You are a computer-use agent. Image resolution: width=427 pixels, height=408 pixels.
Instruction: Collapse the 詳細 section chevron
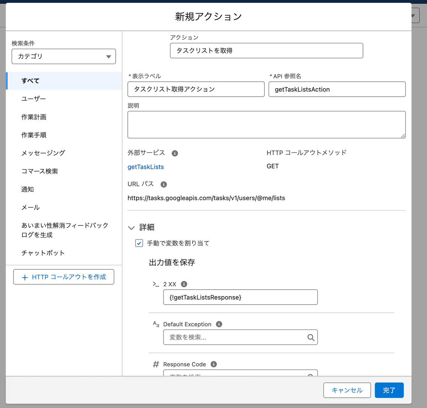coord(131,228)
